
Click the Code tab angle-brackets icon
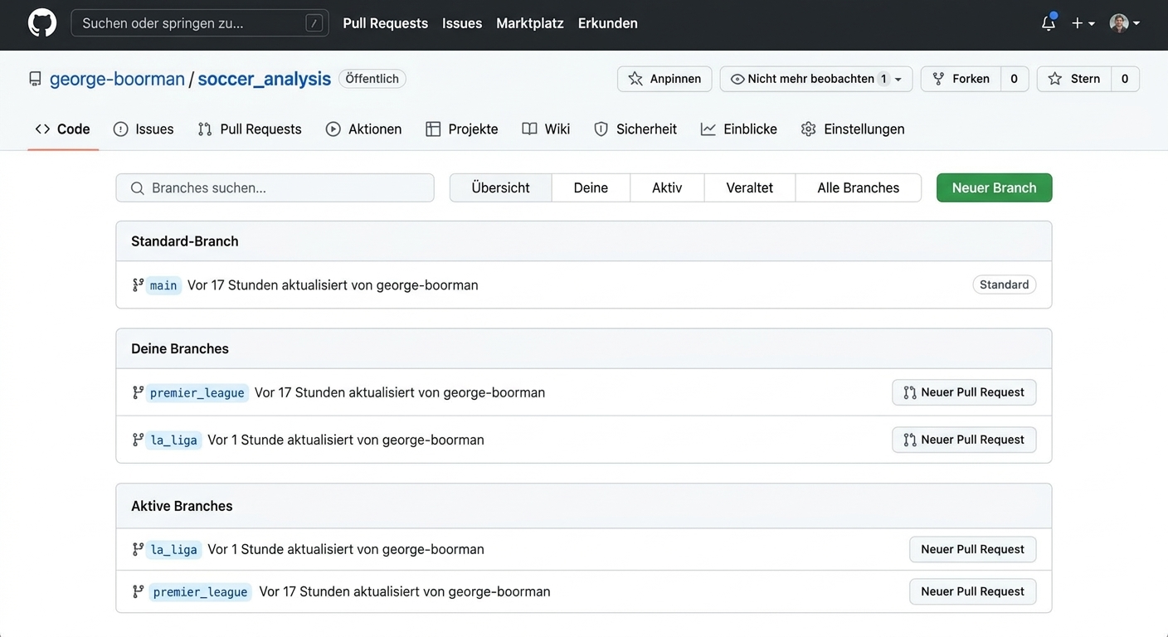point(42,129)
